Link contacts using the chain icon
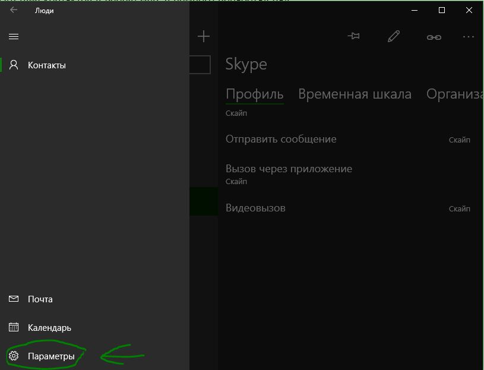This screenshot has width=484, height=370. click(434, 37)
